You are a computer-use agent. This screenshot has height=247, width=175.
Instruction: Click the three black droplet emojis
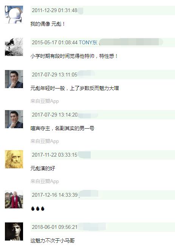(38, 208)
